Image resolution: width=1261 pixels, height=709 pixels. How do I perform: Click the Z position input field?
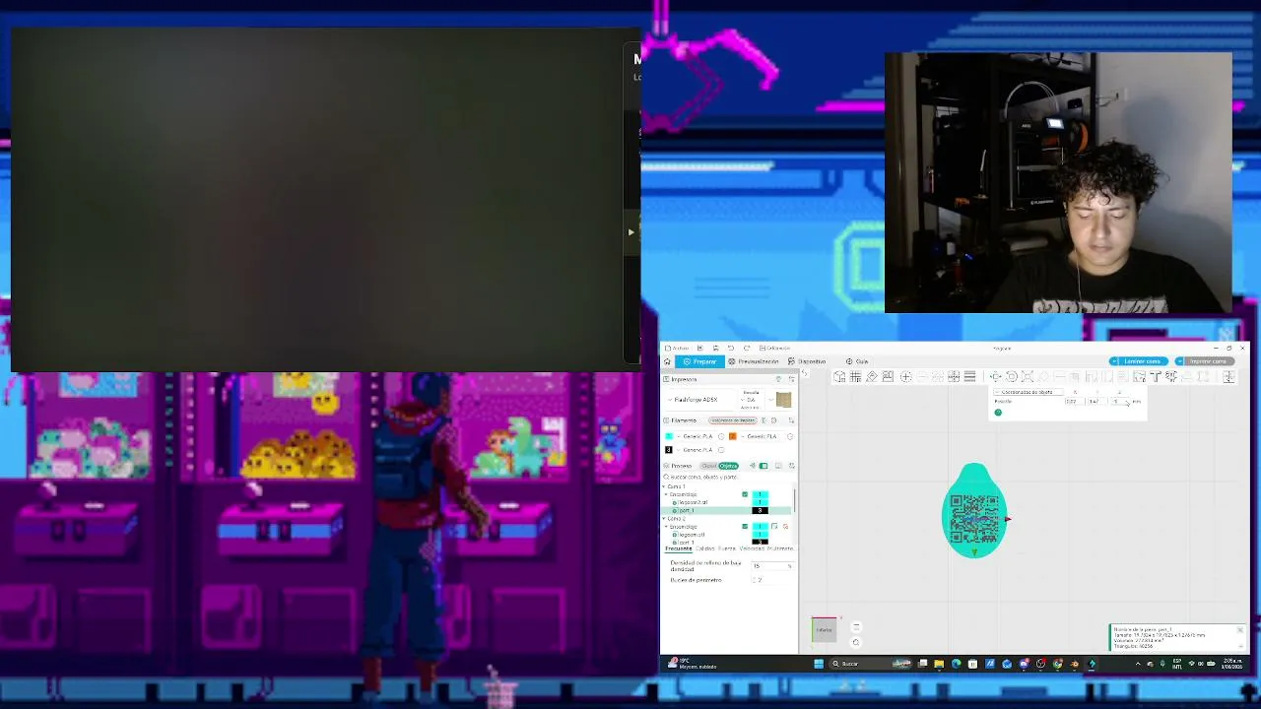(x=1118, y=402)
